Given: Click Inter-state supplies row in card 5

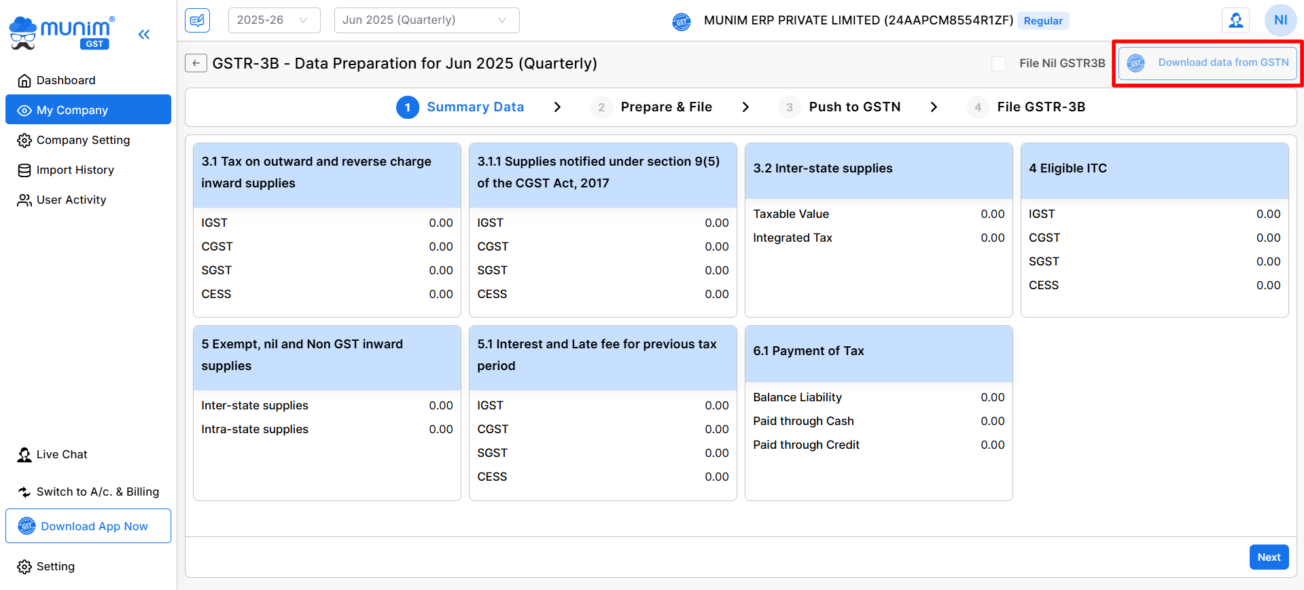Looking at the screenshot, I should [327, 405].
